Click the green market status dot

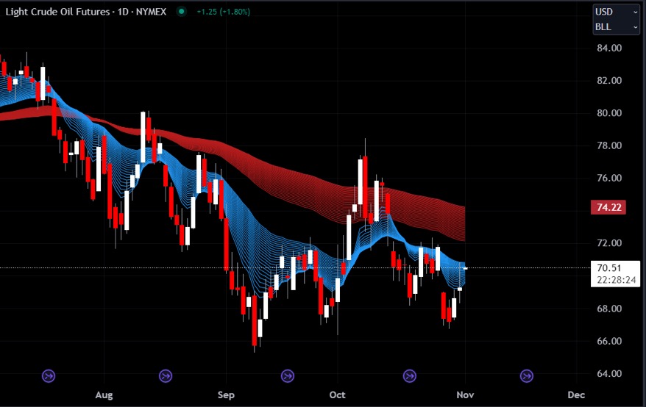tap(181, 12)
